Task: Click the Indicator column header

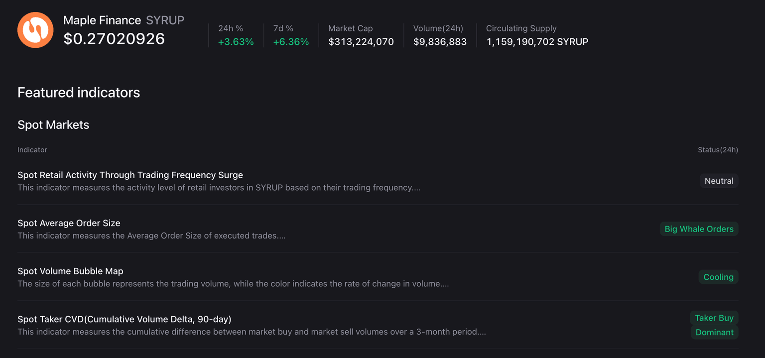Action: pyautogui.click(x=32, y=150)
